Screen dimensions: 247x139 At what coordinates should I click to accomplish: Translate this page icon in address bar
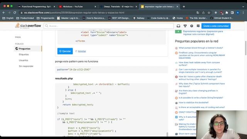tap(198, 13)
